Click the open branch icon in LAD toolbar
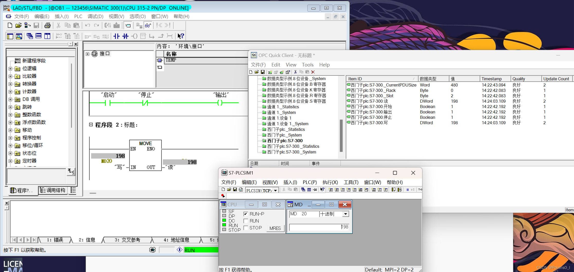This screenshot has height=272, width=574. (152, 36)
